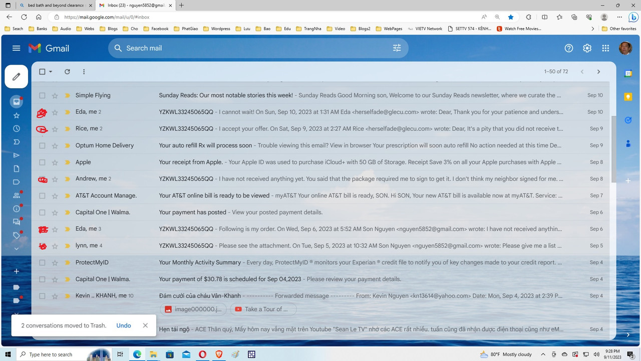The image size is (641, 361).
Task: Open the Google apps launcher grid
Action: coord(605,48)
